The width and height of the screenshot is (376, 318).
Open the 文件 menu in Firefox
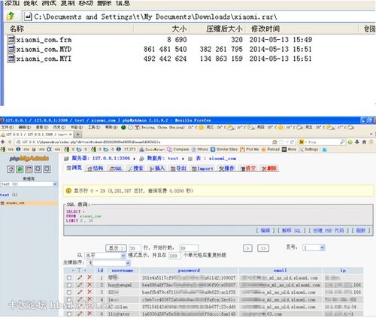[x=7, y=127]
